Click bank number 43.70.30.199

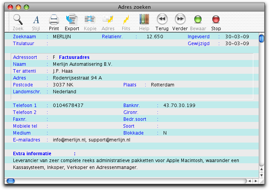click(179, 105)
